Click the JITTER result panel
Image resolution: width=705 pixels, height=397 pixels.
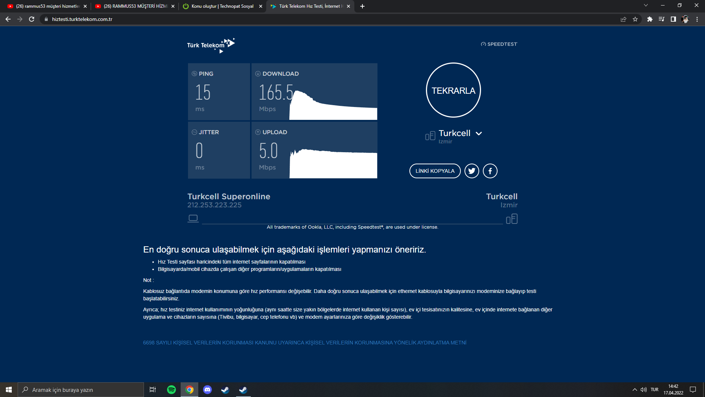point(219,150)
